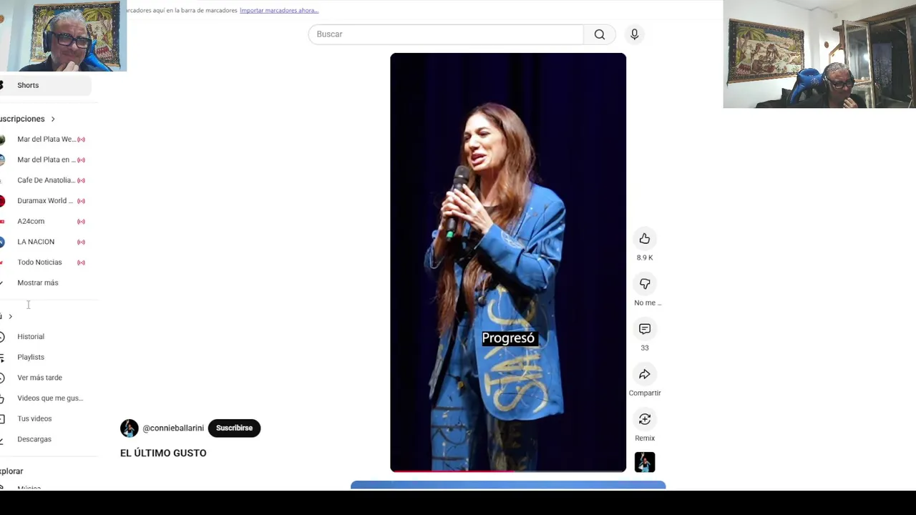Open Duramax World subscription
The height and width of the screenshot is (515, 916).
(x=46, y=201)
